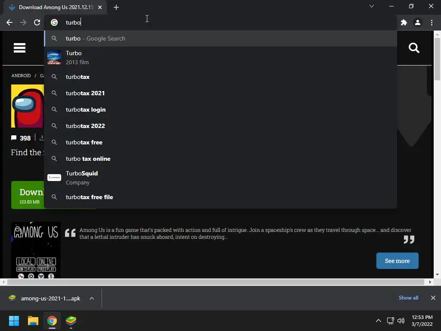Select 'turbo - Google Search' suggestion
The width and height of the screenshot is (441, 331).
click(220, 38)
